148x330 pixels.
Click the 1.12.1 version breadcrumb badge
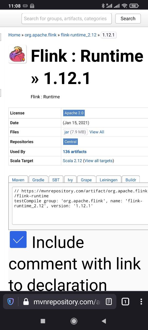[x=108, y=35]
